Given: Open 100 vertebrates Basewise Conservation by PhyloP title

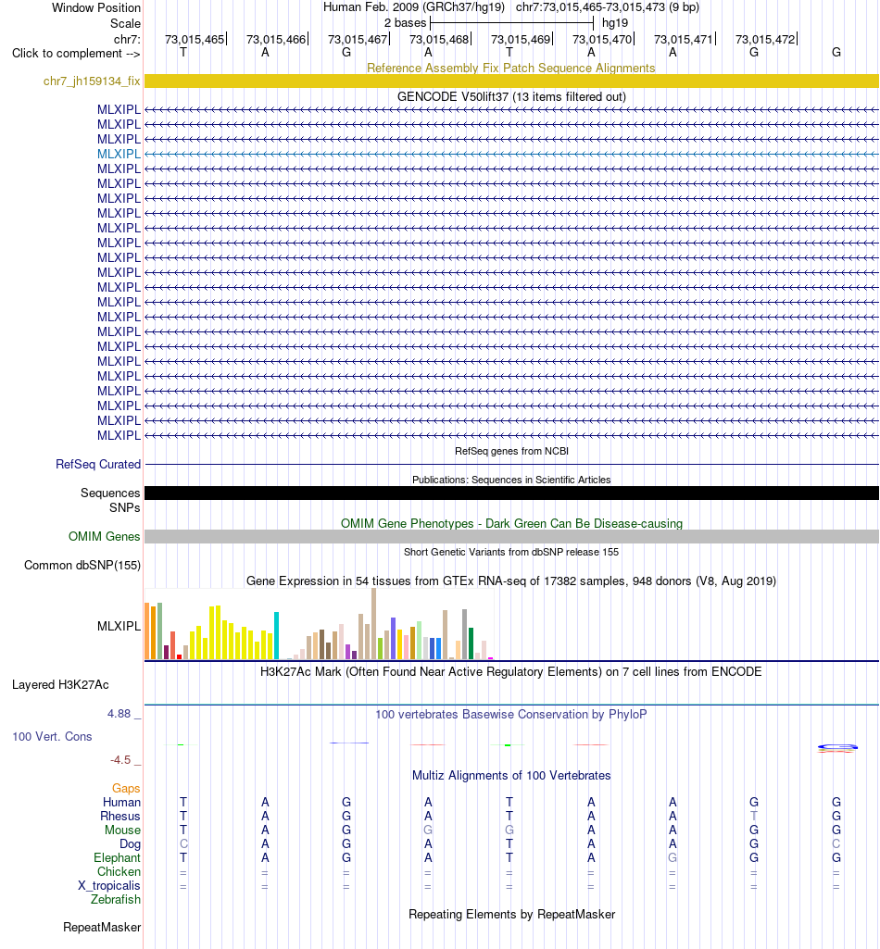Looking at the screenshot, I should (511, 714).
